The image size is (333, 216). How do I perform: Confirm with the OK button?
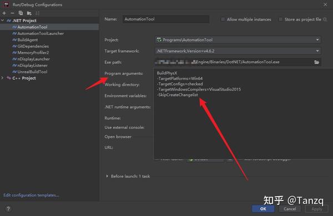(263, 209)
